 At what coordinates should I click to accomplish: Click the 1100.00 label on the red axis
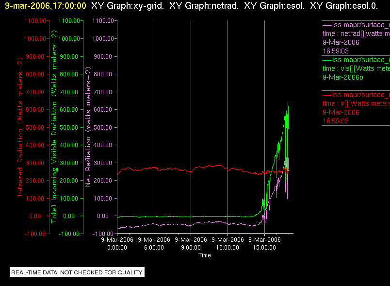click(x=35, y=21)
